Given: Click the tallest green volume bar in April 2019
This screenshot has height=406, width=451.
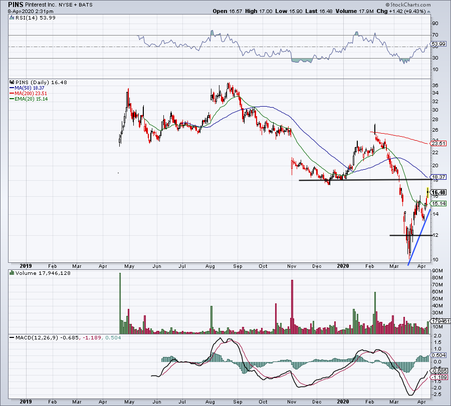Looking at the screenshot, I should click(120, 303).
